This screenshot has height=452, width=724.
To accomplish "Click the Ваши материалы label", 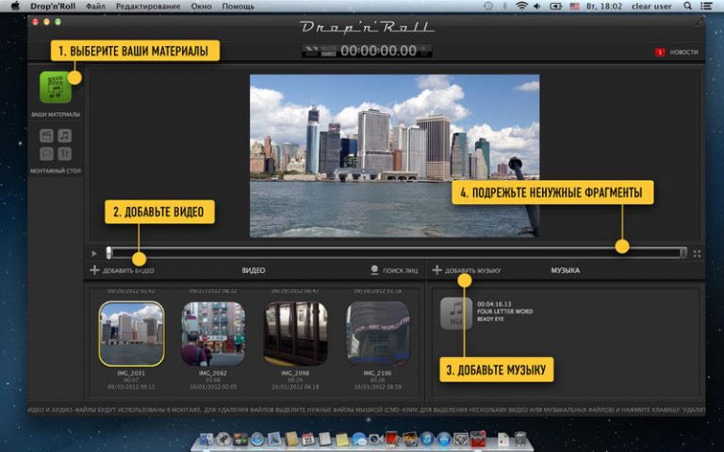I will (56, 114).
